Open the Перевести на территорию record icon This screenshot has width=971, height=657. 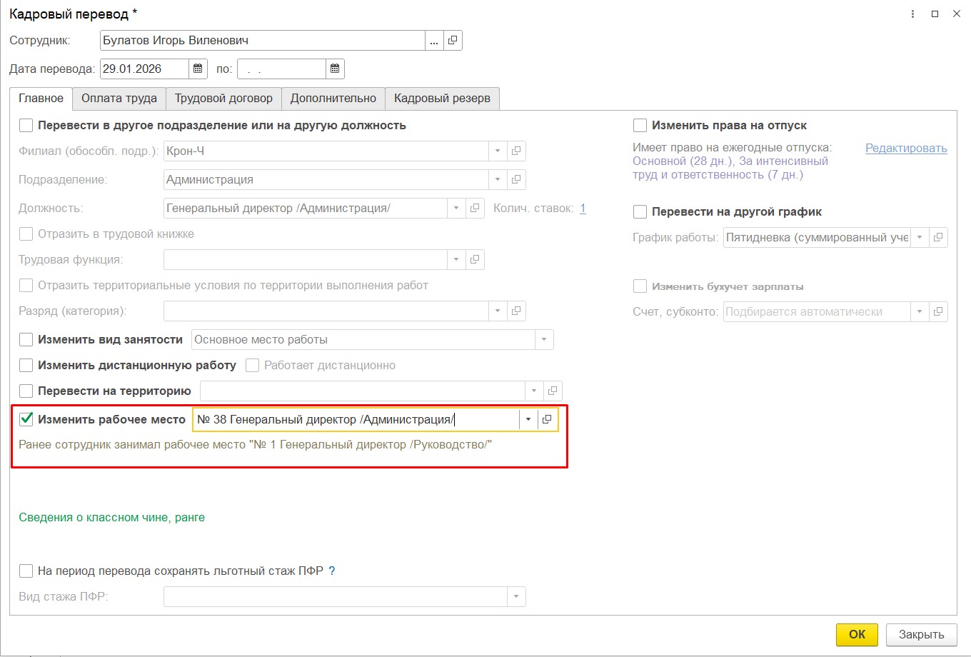(553, 391)
